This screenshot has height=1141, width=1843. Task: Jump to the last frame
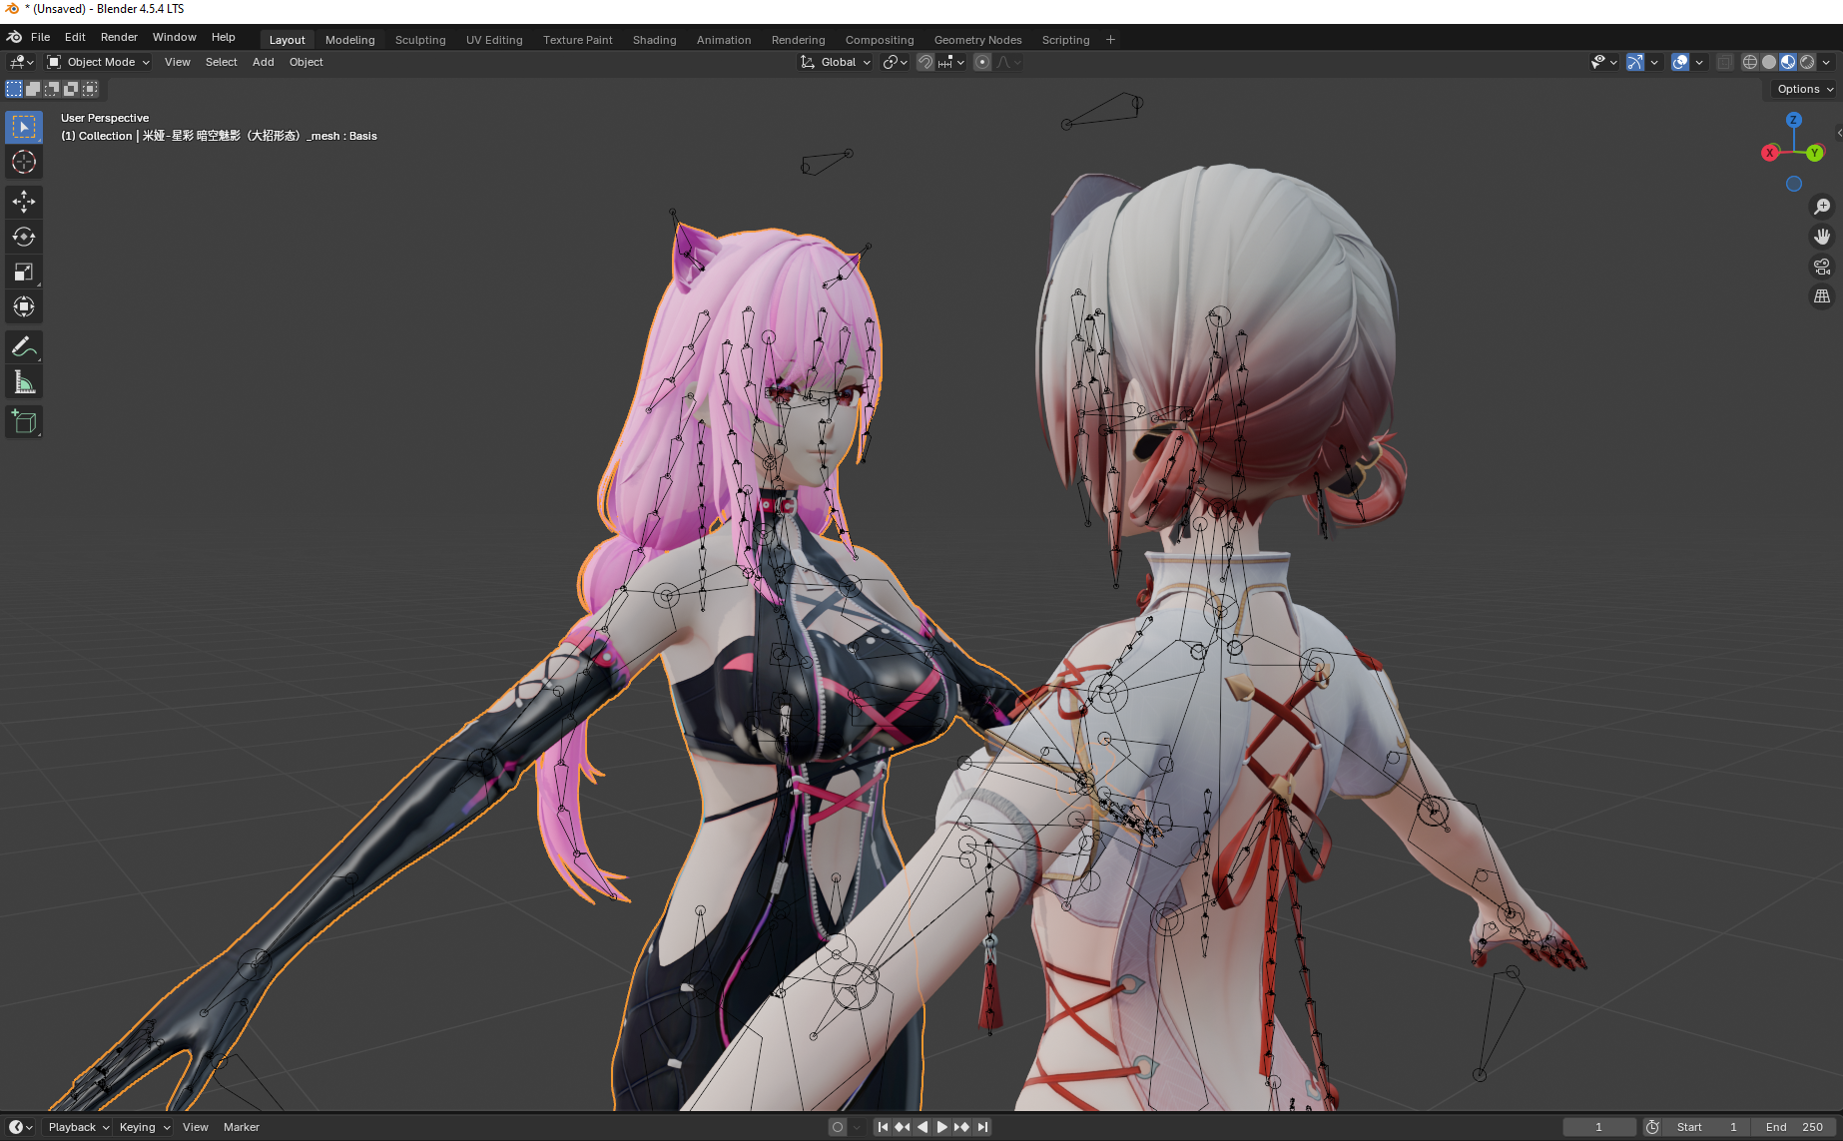[982, 1127]
